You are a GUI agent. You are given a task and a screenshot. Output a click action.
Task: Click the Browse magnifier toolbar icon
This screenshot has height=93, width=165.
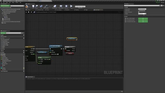(x=37, y=6)
